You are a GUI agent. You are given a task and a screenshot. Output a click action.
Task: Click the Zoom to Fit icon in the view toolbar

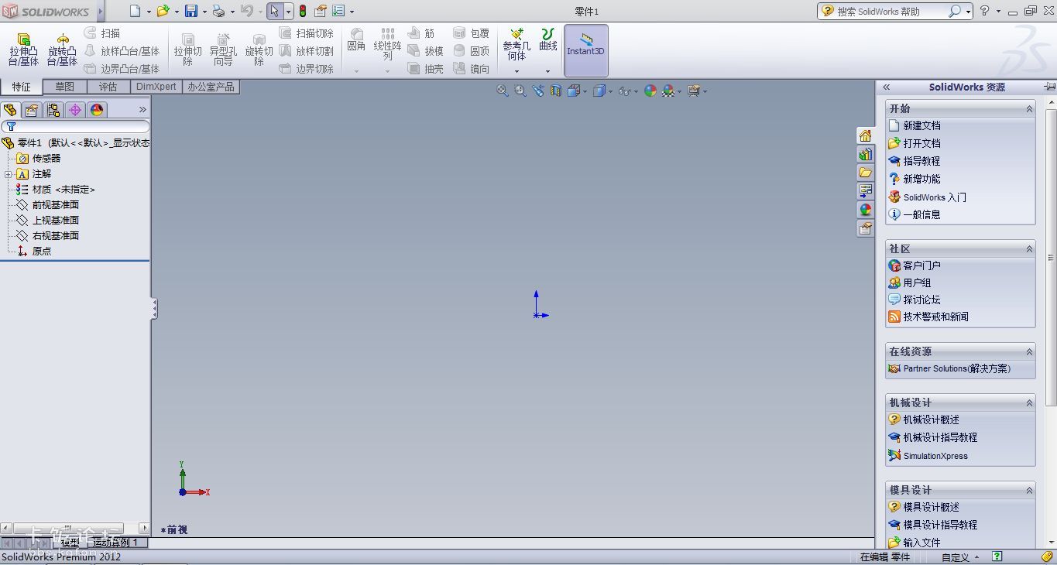[503, 91]
